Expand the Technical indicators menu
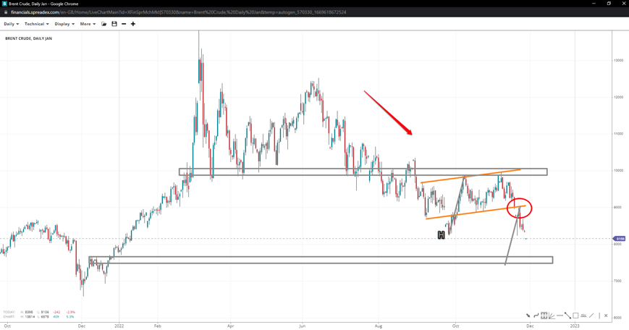 pyautogui.click(x=36, y=24)
